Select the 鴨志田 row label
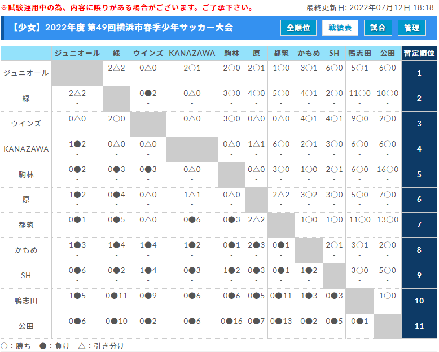The width and height of the screenshot is (439, 352). pos(26,301)
